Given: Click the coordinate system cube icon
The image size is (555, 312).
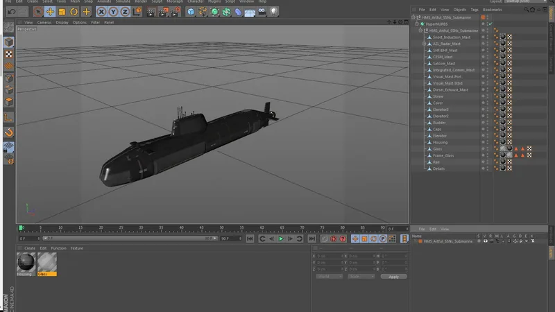Looking at the screenshot, I should [x=137, y=12].
